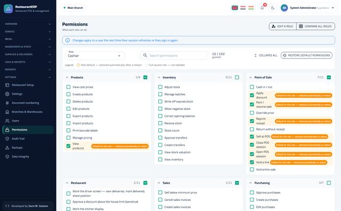Open Users via its people icon
The image size is (341, 211).
[x=7, y=121]
